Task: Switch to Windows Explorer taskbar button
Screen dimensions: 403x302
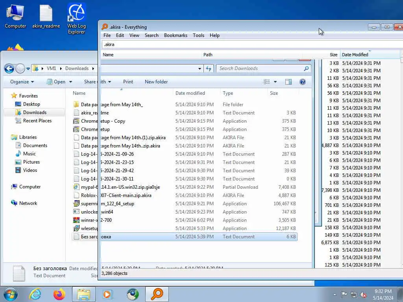Action: pyautogui.click(x=83, y=294)
